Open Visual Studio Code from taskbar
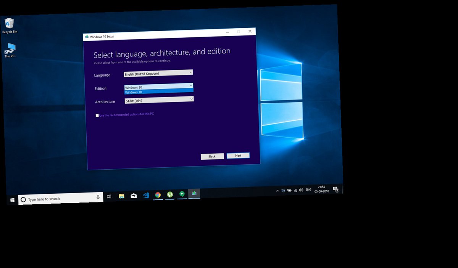The width and height of the screenshot is (458, 268). 145,195
